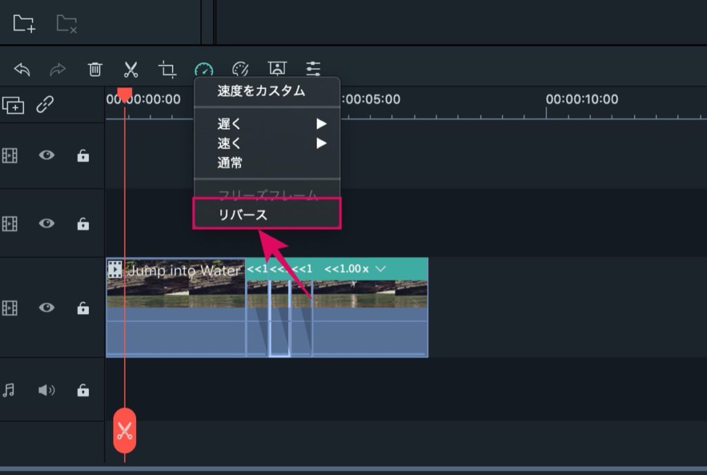Image resolution: width=707 pixels, height=475 pixels.
Task: Split the clip using the toolbar scissors
Action: coord(130,70)
